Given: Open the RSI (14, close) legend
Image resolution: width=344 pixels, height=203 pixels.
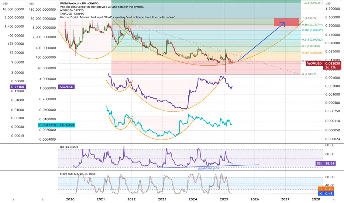Looking at the screenshot, I should point(69,147).
